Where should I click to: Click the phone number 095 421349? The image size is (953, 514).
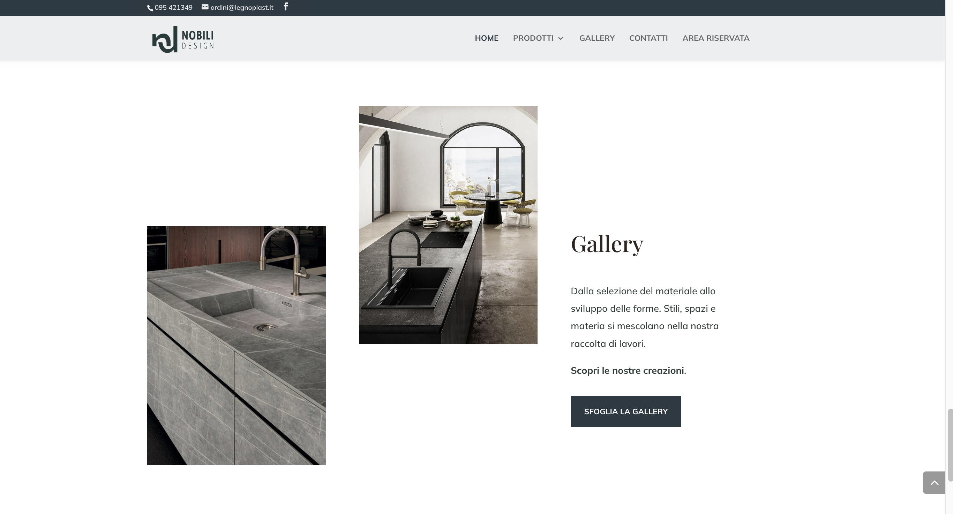point(173,7)
